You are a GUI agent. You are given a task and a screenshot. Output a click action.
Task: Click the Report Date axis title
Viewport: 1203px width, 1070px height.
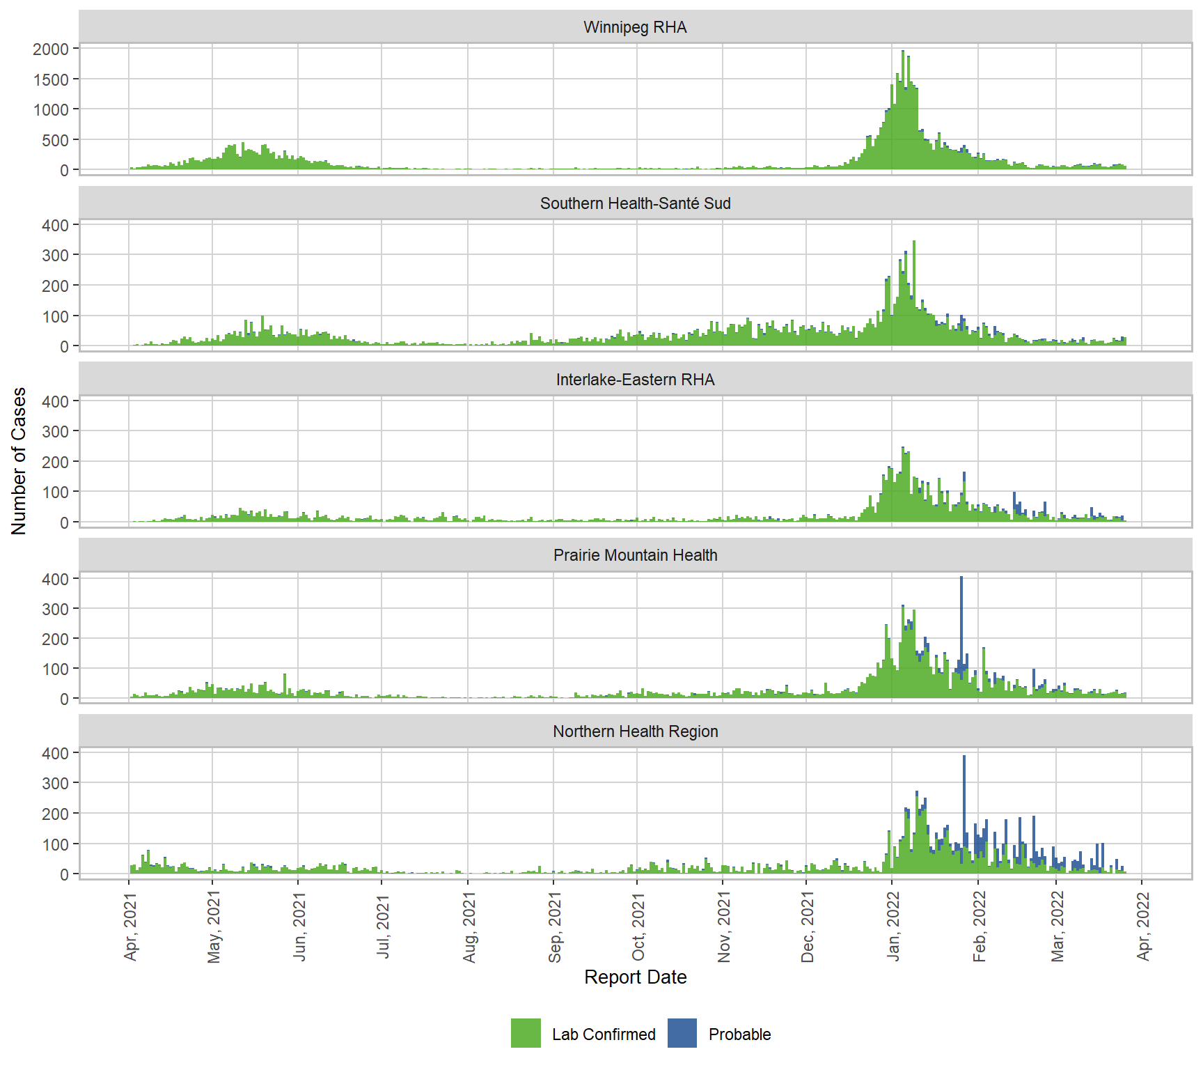[635, 977]
